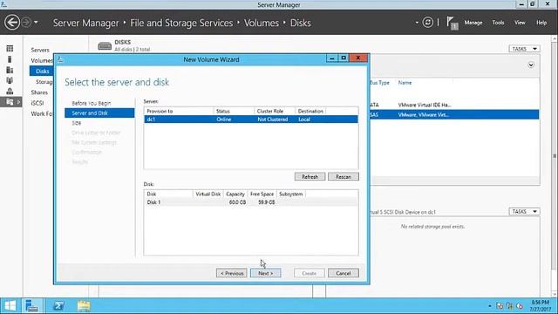The height and width of the screenshot is (314, 558).
Task: Select the Disk 1 row
Action: (x=251, y=202)
